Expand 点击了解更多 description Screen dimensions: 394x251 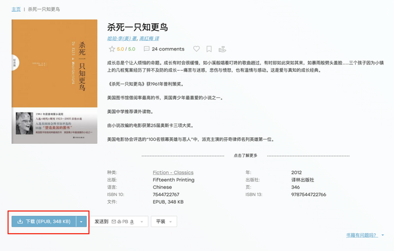click(246, 156)
